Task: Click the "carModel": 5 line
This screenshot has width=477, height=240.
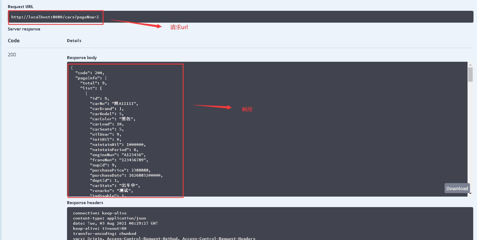Action: pyautogui.click(x=107, y=114)
